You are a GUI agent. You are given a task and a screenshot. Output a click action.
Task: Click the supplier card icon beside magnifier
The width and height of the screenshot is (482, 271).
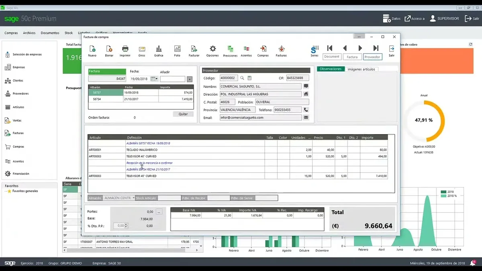[249, 78]
